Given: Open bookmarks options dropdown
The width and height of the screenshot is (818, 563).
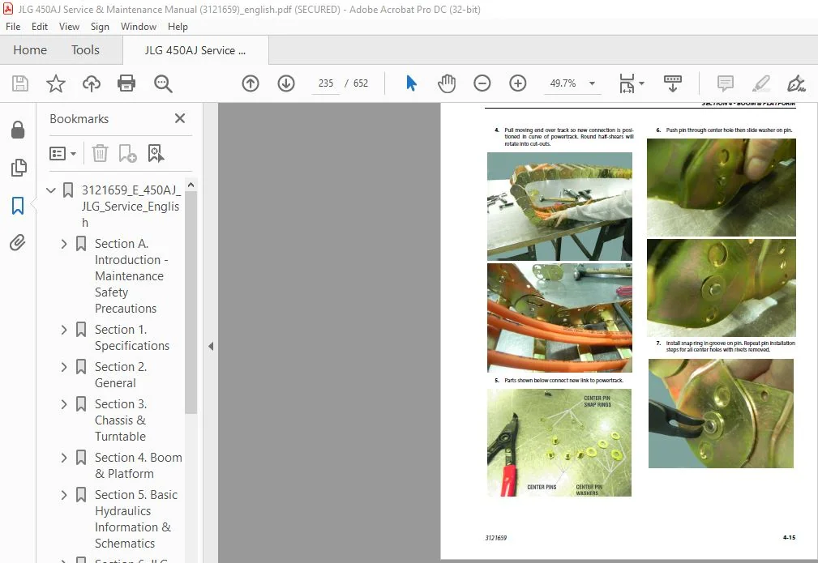Looking at the screenshot, I should (x=62, y=153).
